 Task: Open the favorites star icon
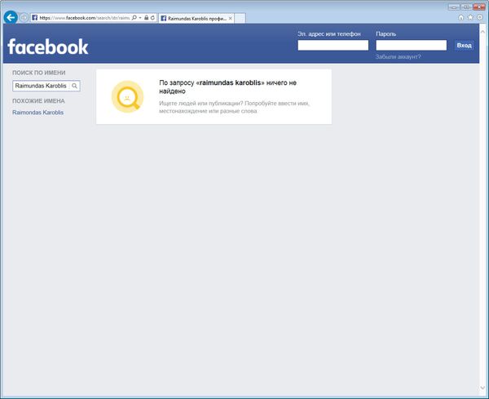(470, 17)
